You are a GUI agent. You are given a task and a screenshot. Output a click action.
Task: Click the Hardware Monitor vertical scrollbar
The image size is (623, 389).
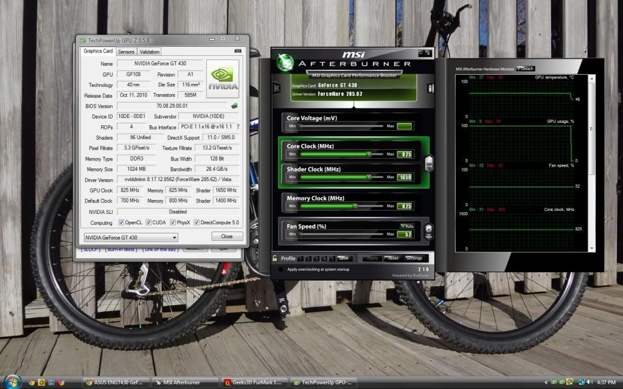pyautogui.click(x=591, y=163)
